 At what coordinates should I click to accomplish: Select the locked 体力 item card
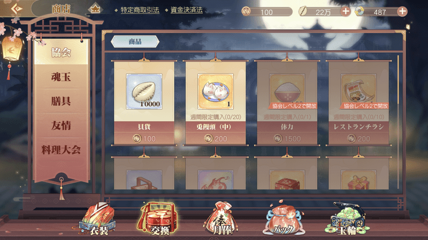point(287,103)
